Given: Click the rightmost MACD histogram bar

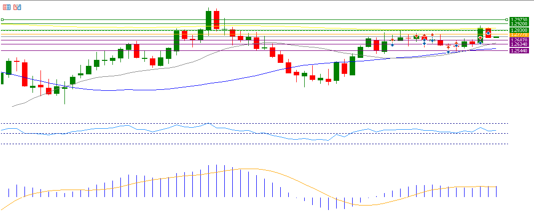Looking at the screenshot, I should point(497,191).
